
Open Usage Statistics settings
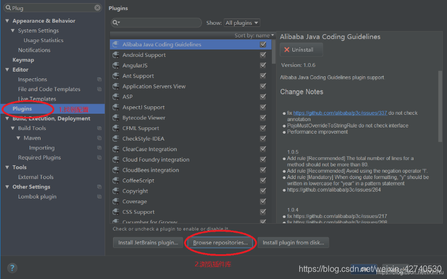43,40
